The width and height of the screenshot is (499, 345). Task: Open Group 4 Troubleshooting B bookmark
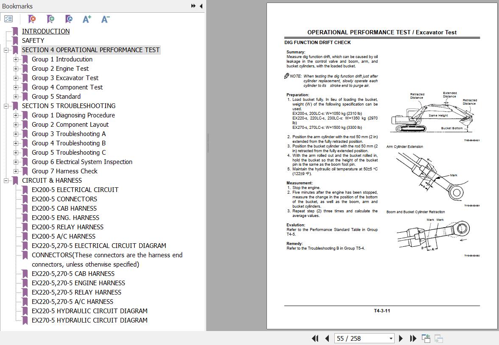tap(69, 143)
